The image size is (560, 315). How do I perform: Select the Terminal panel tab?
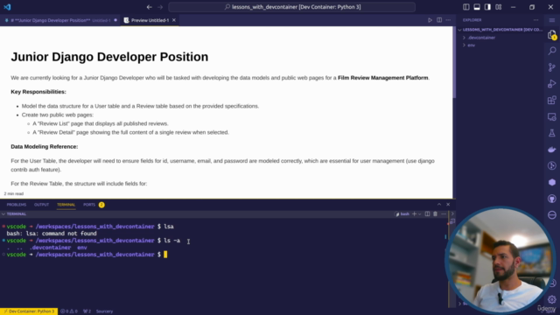66,205
